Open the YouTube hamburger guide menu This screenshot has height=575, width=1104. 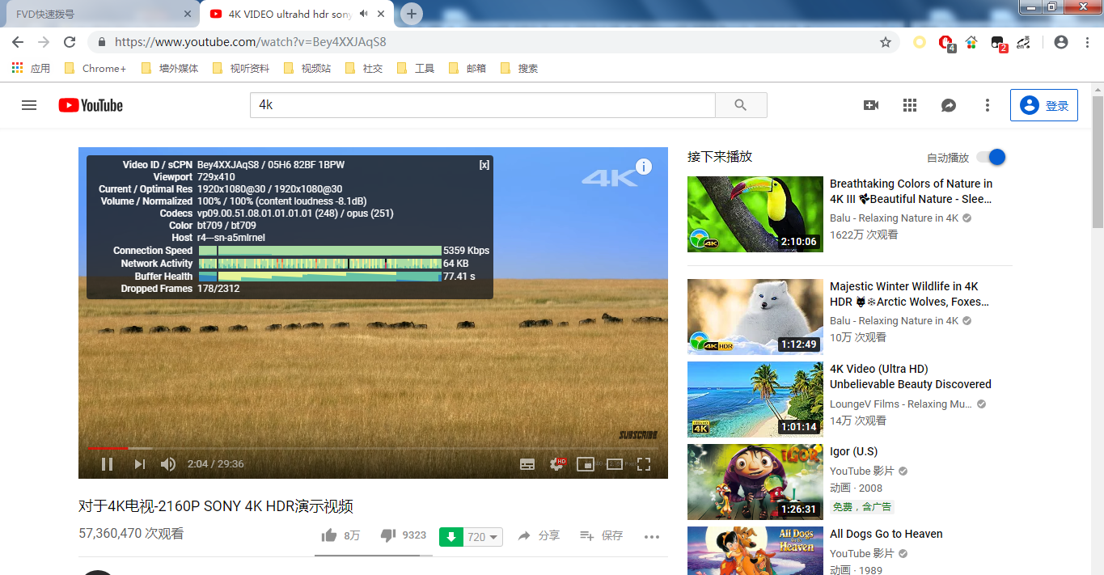pos(29,105)
